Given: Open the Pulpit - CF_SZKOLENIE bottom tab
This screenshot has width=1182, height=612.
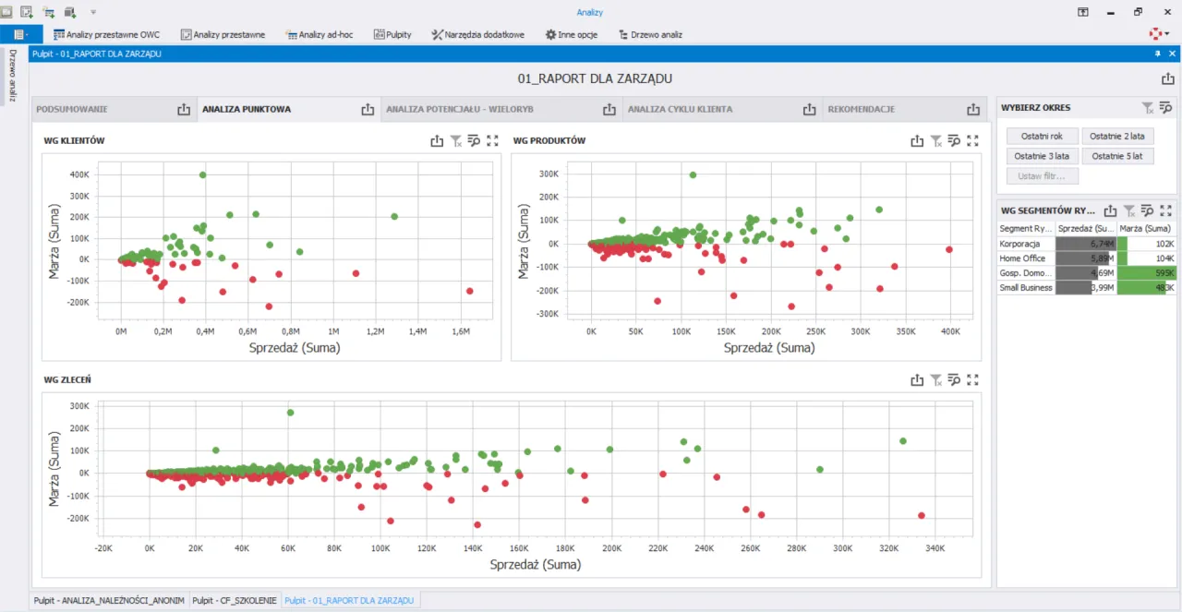Looking at the screenshot, I should pyautogui.click(x=235, y=600).
